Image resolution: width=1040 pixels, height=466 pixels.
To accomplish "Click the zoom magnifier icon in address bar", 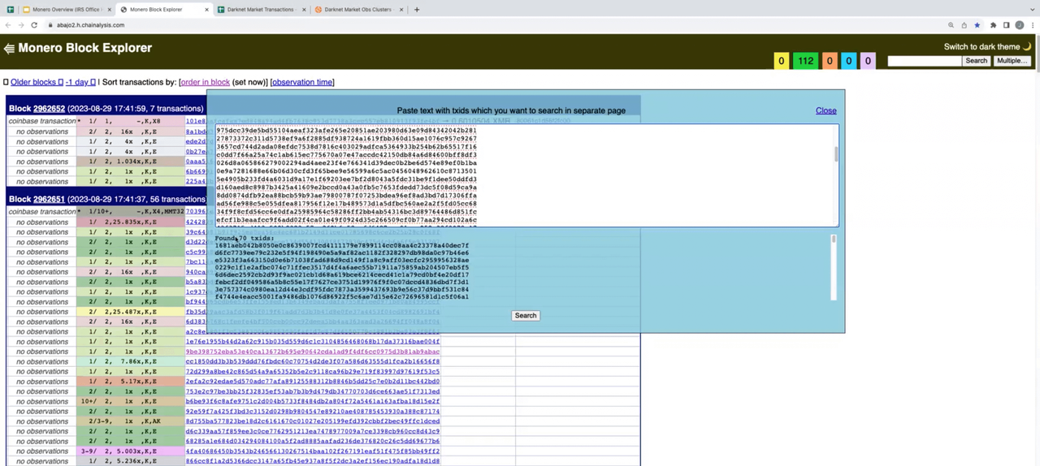I will point(951,25).
